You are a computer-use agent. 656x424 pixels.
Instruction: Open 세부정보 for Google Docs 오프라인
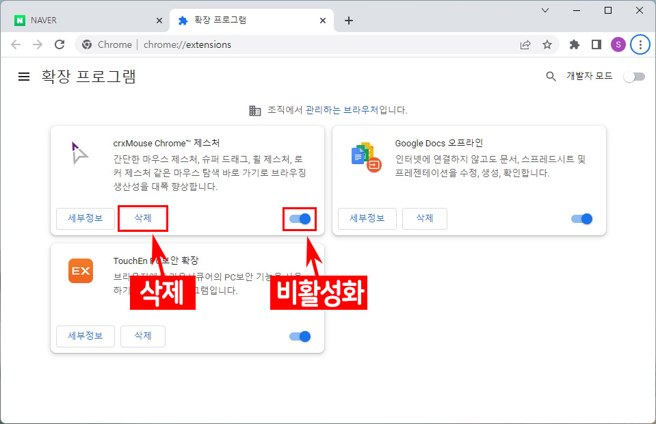pyautogui.click(x=367, y=218)
